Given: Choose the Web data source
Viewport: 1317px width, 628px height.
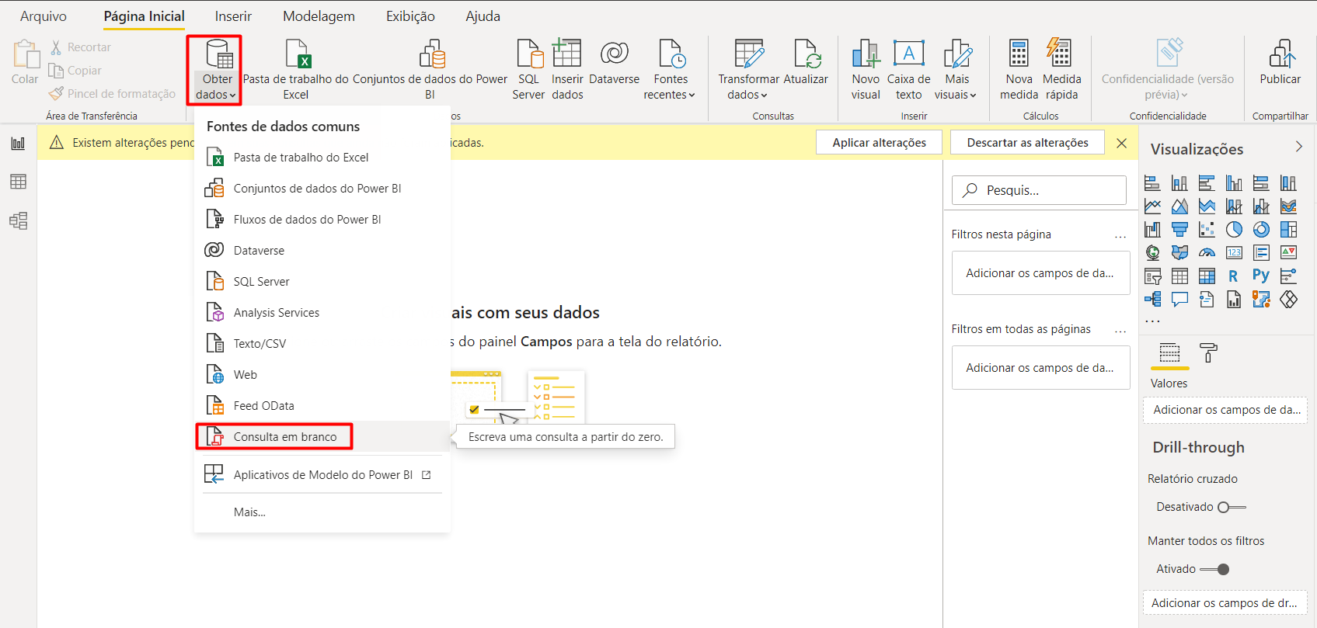Looking at the screenshot, I should (322, 375).
